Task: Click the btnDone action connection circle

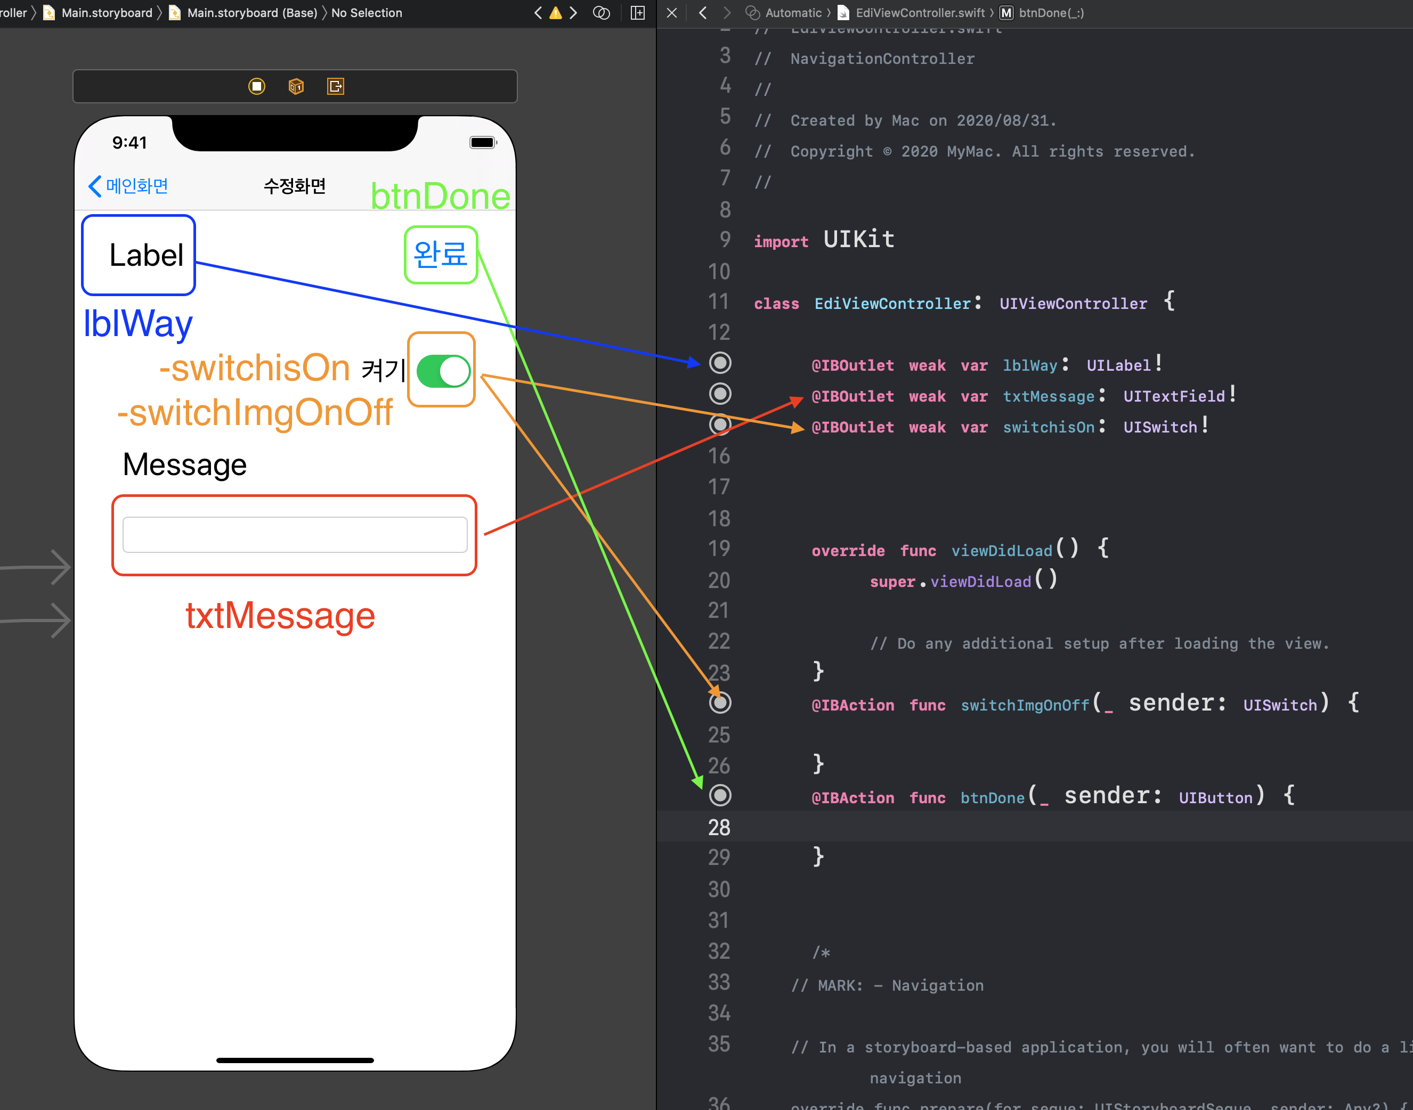Action: (x=719, y=795)
